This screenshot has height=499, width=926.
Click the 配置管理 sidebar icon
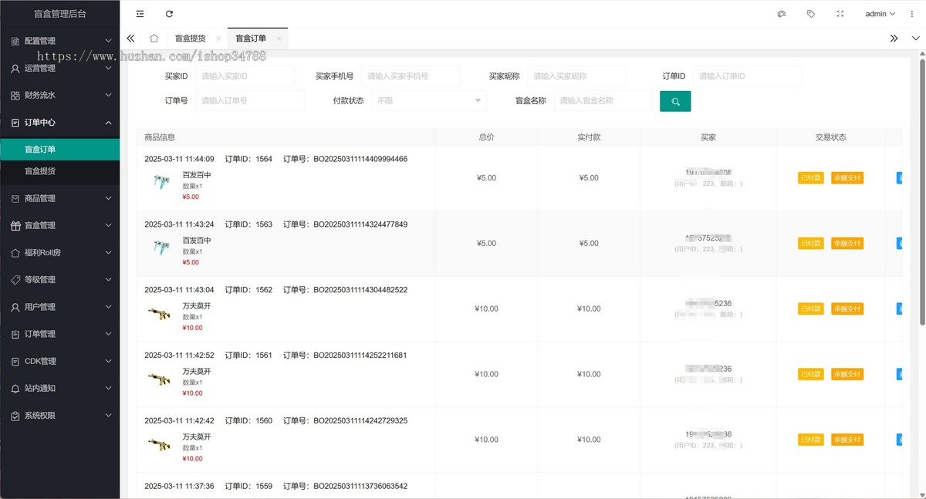click(15, 41)
